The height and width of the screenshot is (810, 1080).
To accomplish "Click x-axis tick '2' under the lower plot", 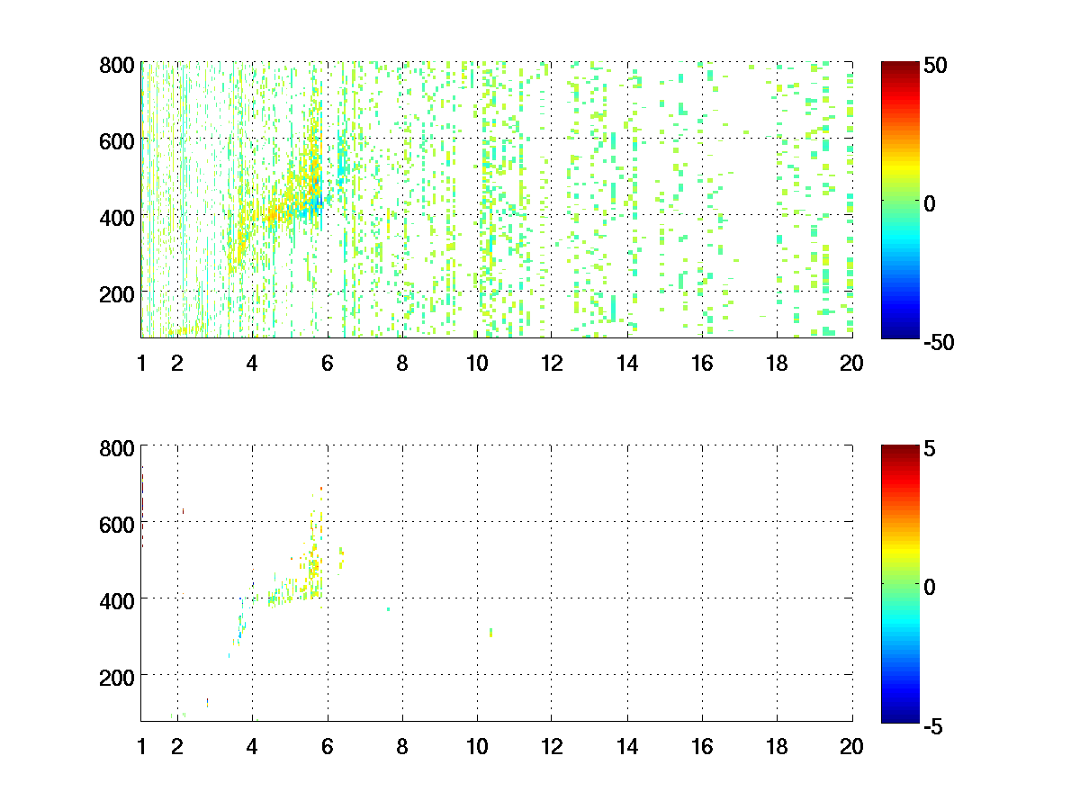I will click(x=177, y=746).
